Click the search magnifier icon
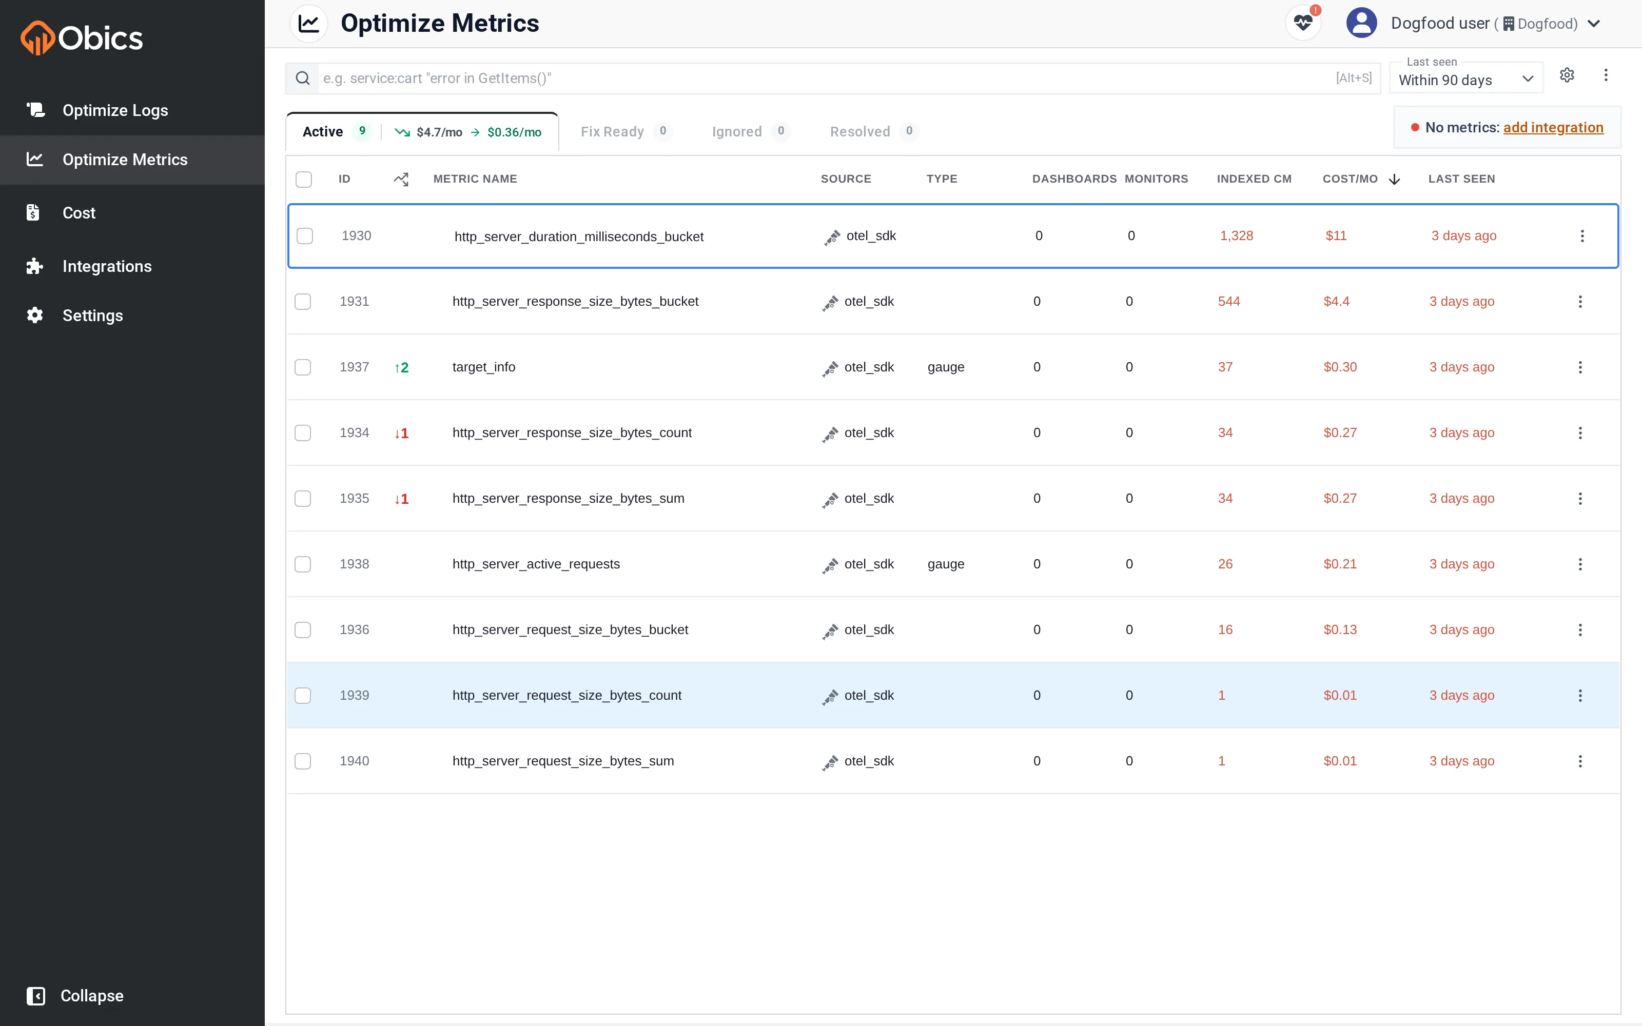The image size is (1642, 1026). pyautogui.click(x=303, y=78)
